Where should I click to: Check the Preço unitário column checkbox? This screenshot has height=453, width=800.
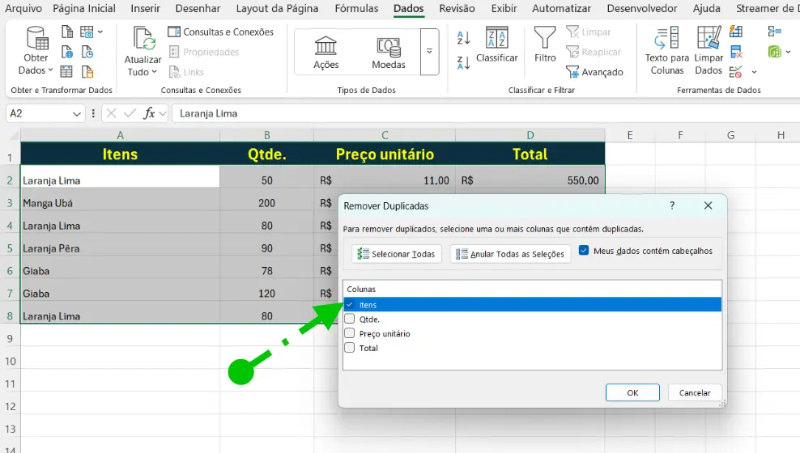(350, 333)
